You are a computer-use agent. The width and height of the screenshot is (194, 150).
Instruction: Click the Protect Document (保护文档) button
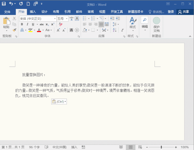point(157,25)
